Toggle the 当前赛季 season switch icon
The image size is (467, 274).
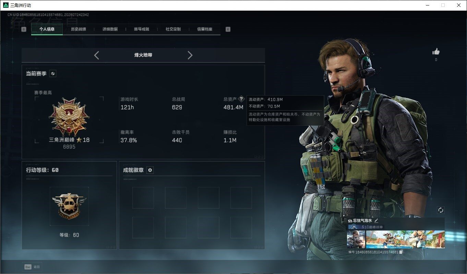[x=53, y=74]
